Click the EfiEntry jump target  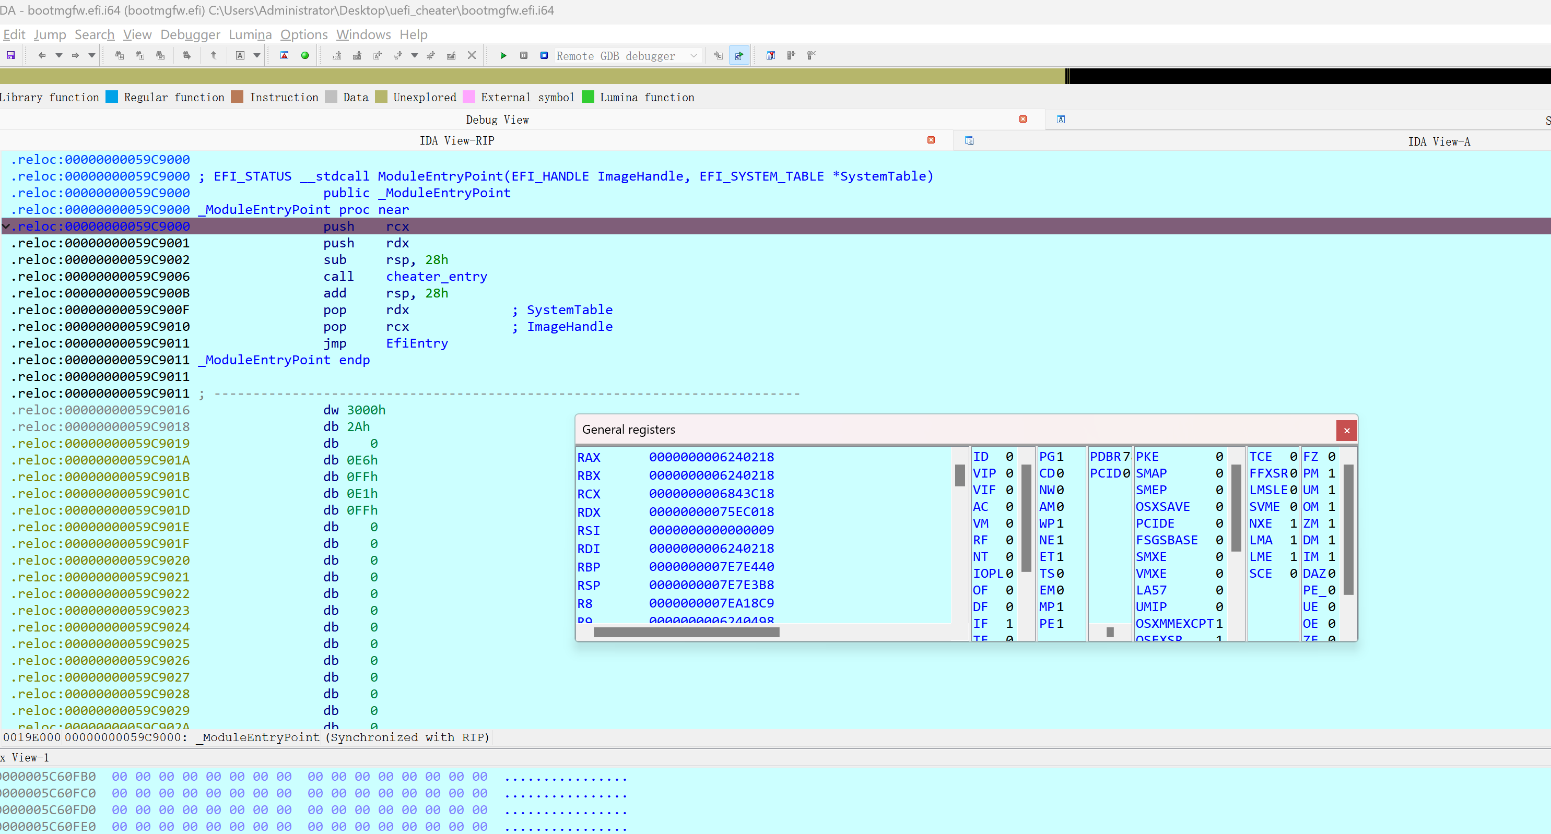tap(417, 343)
